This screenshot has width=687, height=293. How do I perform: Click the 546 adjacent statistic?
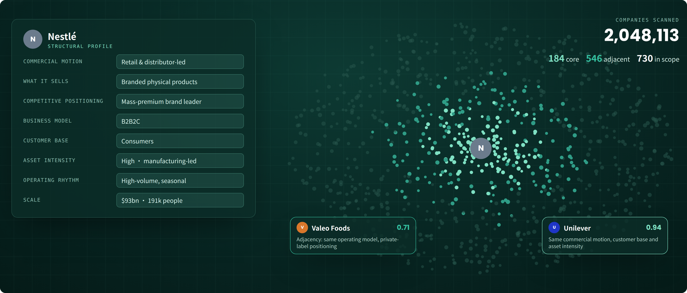click(x=608, y=59)
